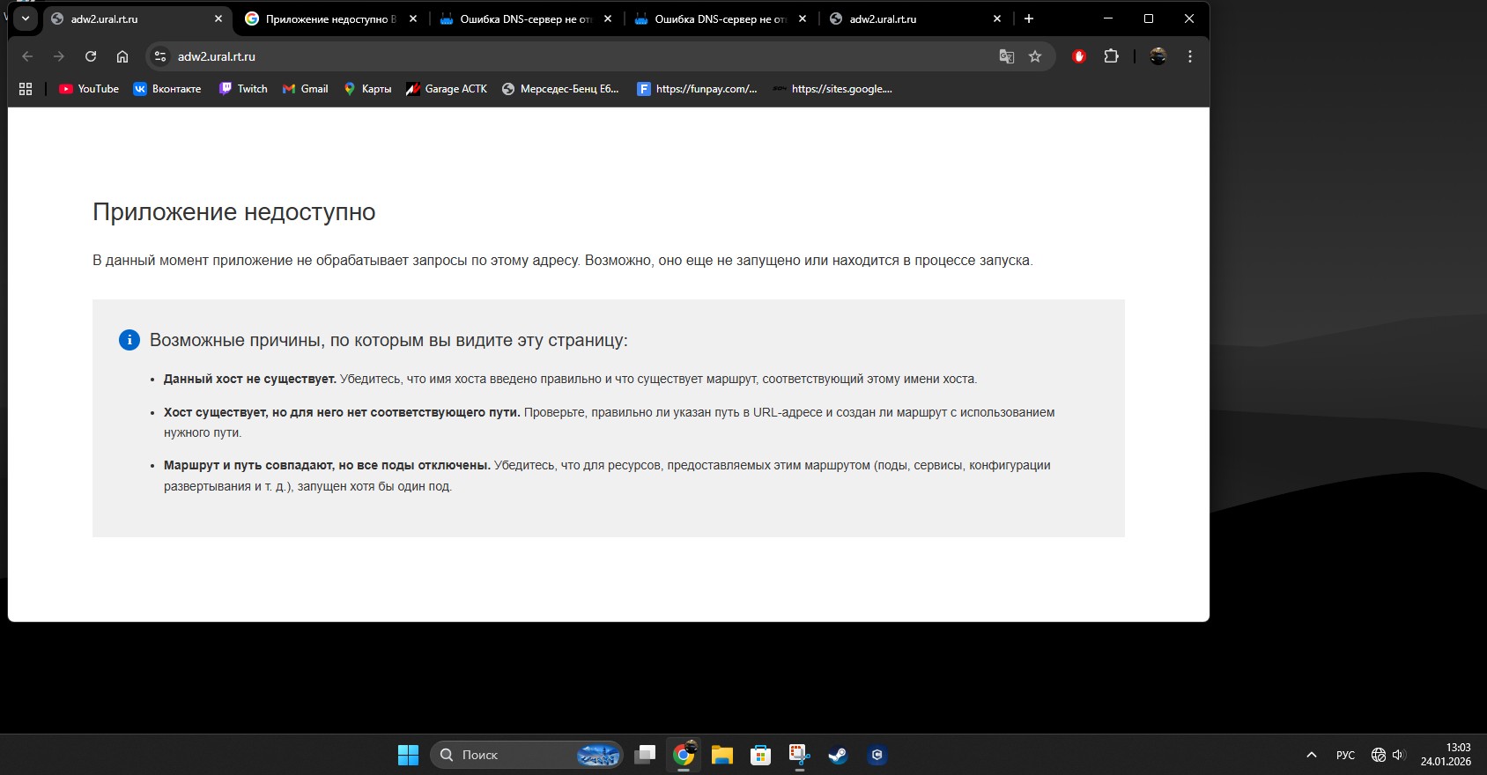This screenshot has width=1487, height=775.
Task: Open Chrome three-dot menu
Action: tap(1189, 56)
